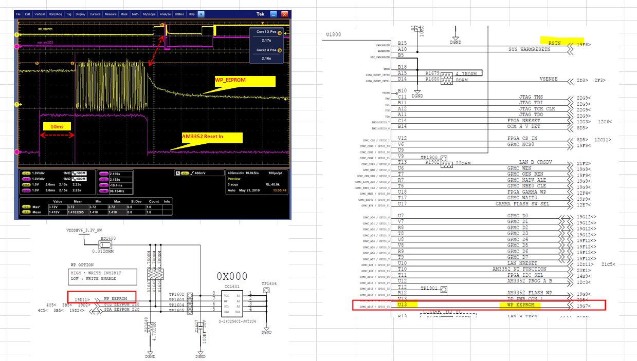The width and height of the screenshot is (637, 361).
Task: Click the C1 badge of Mean measurement row
Action: 26,213
